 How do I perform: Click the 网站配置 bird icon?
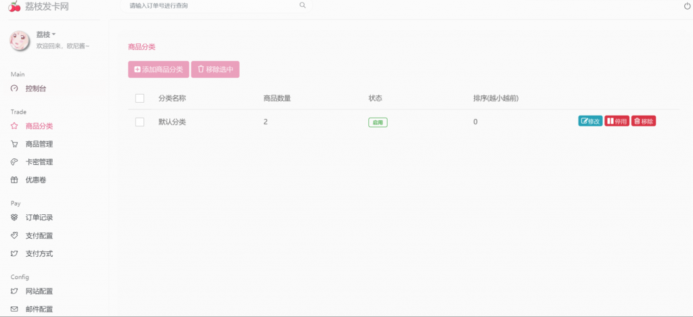tap(14, 291)
